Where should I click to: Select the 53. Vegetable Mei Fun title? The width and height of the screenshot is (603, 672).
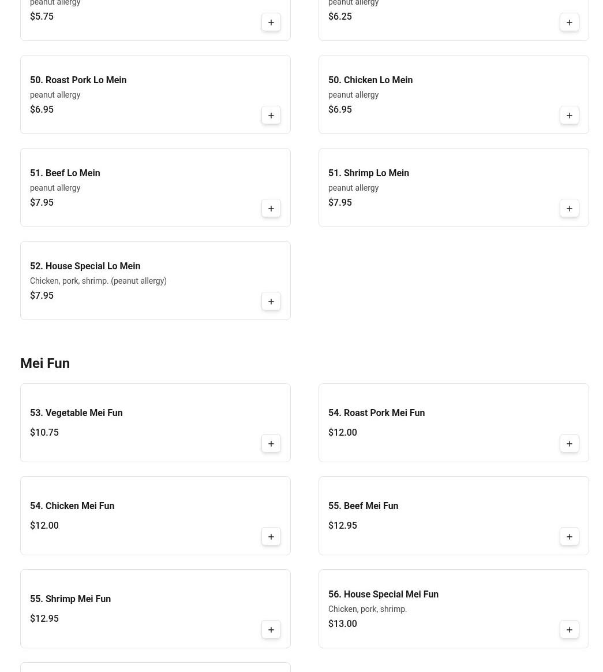click(76, 413)
